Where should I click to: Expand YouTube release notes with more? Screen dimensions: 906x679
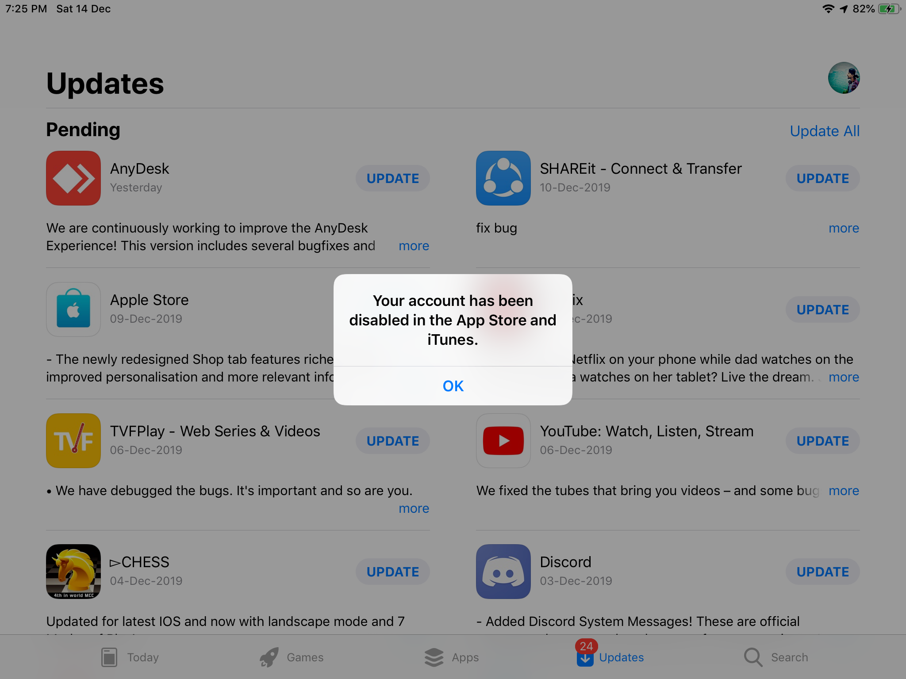[844, 491]
